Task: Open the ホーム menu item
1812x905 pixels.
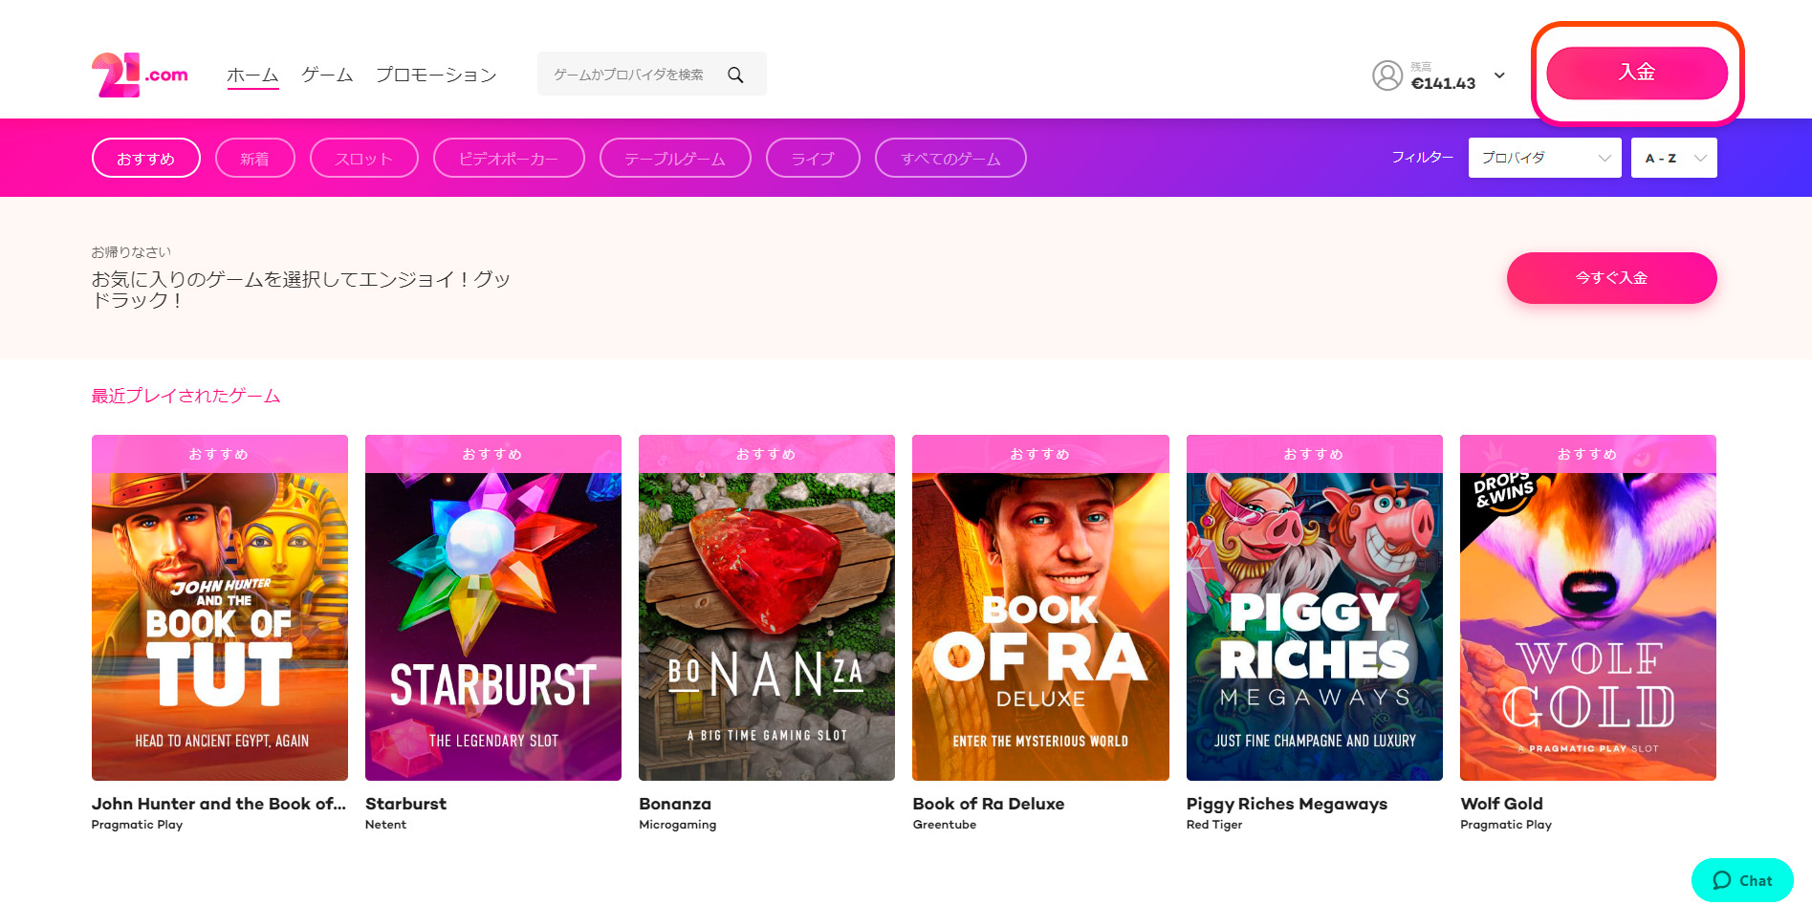Action: (x=252, y=75)
